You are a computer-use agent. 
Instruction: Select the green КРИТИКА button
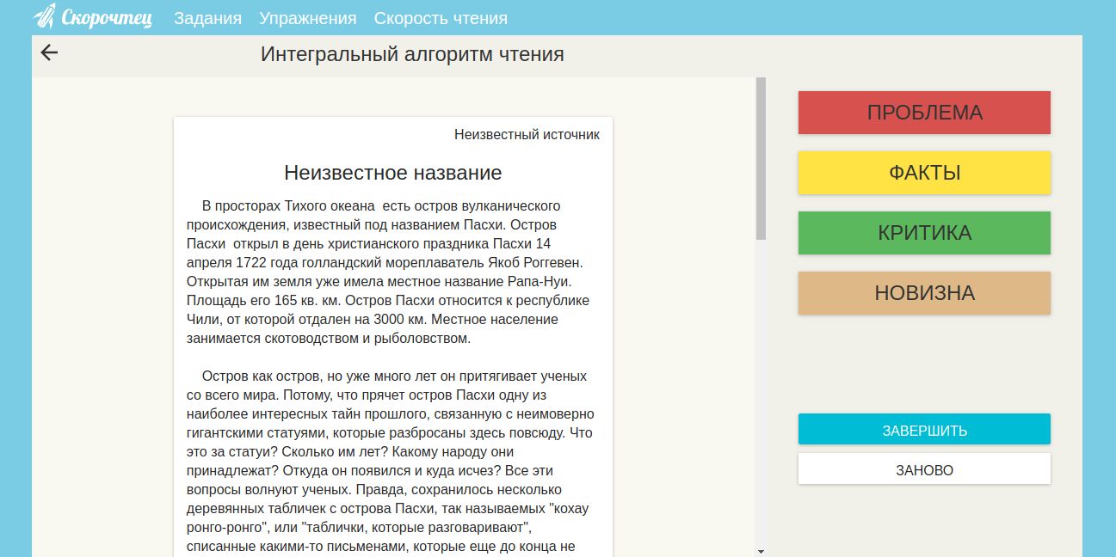pyautogui.click(x=923, y=232)
